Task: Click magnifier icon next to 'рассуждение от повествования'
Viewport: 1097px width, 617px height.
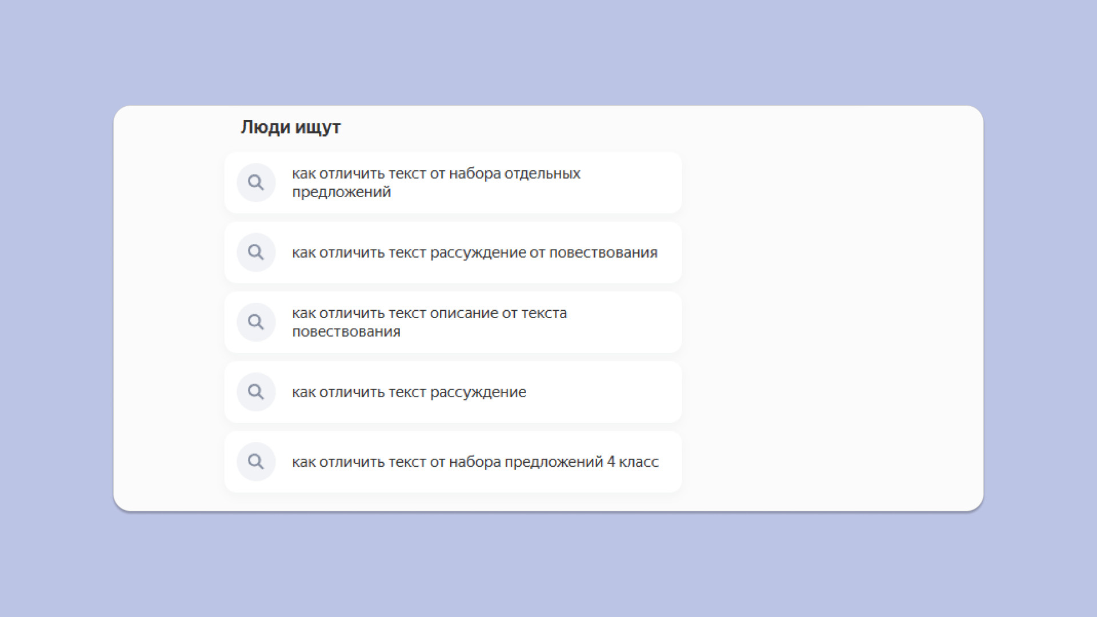Action: click(x=256, y=253)
